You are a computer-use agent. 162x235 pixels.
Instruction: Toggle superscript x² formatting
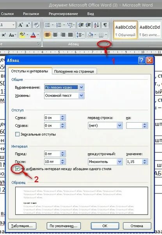point(4,35)
